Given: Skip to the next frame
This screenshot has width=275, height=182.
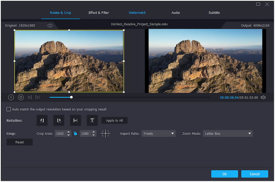Looking at the screenshot, I should click(x=37, y=98).
